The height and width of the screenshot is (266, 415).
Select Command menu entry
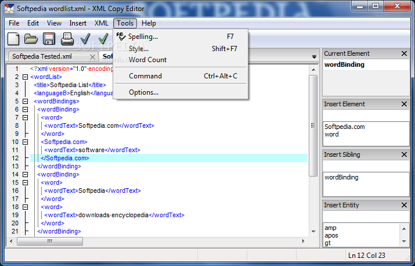[x=181, y=76]
